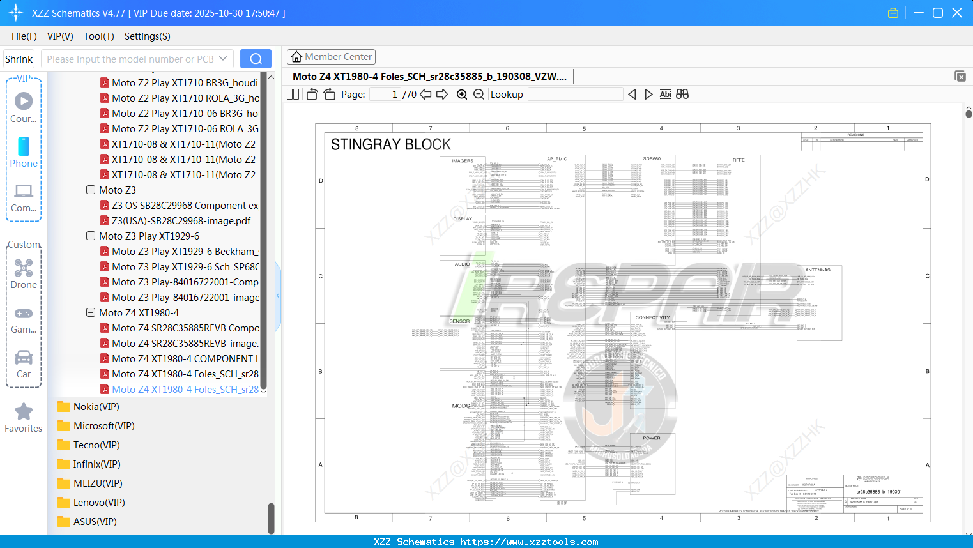Zoom in on the schematic
Screen dimensions: 973x548
pos(462,95)
